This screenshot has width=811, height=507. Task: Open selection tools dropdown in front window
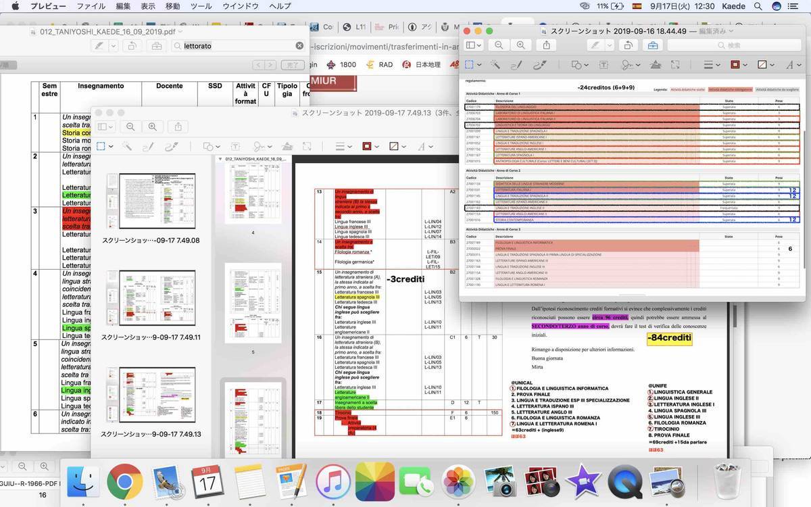474,65
